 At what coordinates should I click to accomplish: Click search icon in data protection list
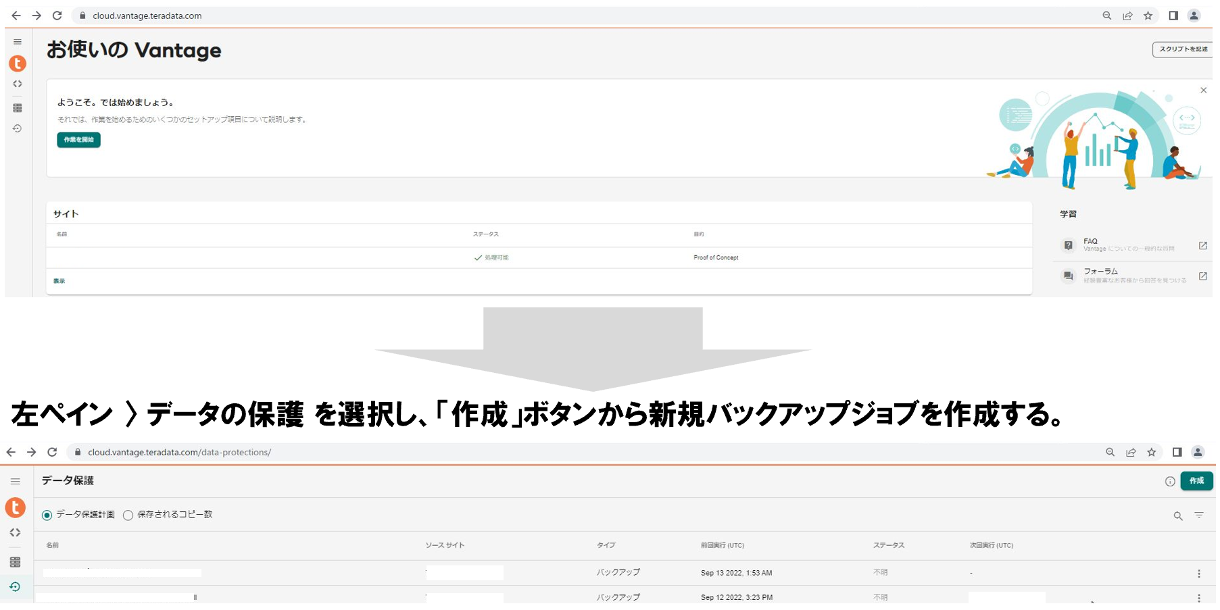click(1178, 516)
